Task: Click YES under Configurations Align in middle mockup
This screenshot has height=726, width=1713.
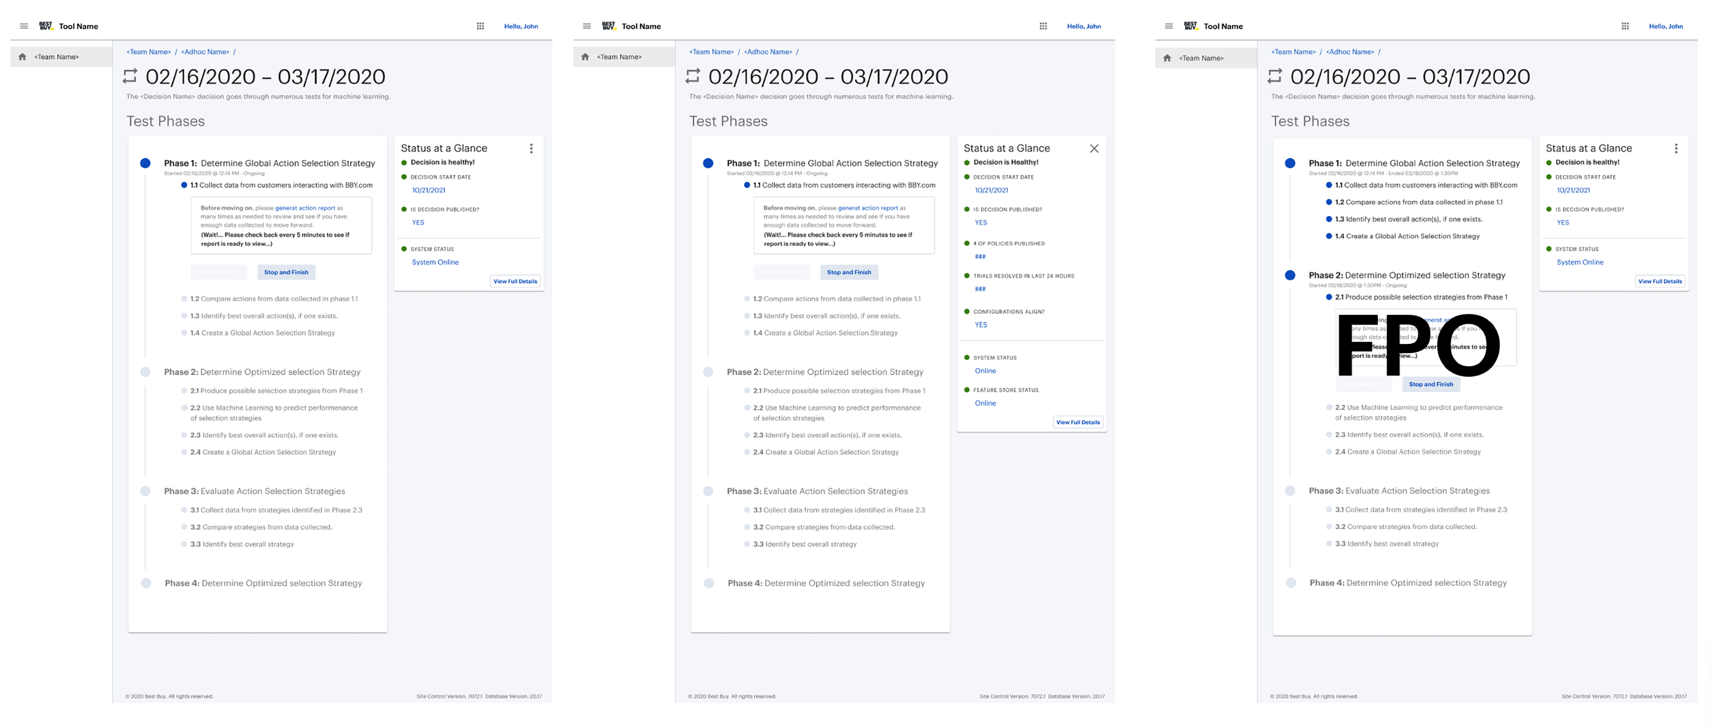Action: tap(981, 325)
